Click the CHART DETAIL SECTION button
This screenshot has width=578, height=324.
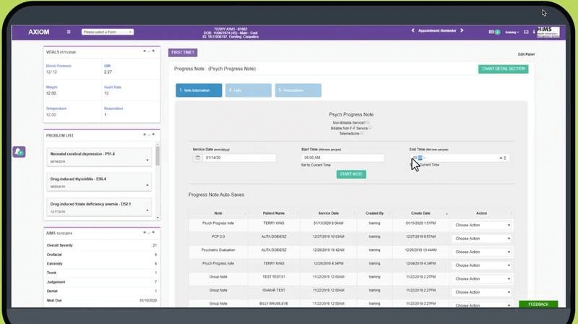tap(503, 69)
